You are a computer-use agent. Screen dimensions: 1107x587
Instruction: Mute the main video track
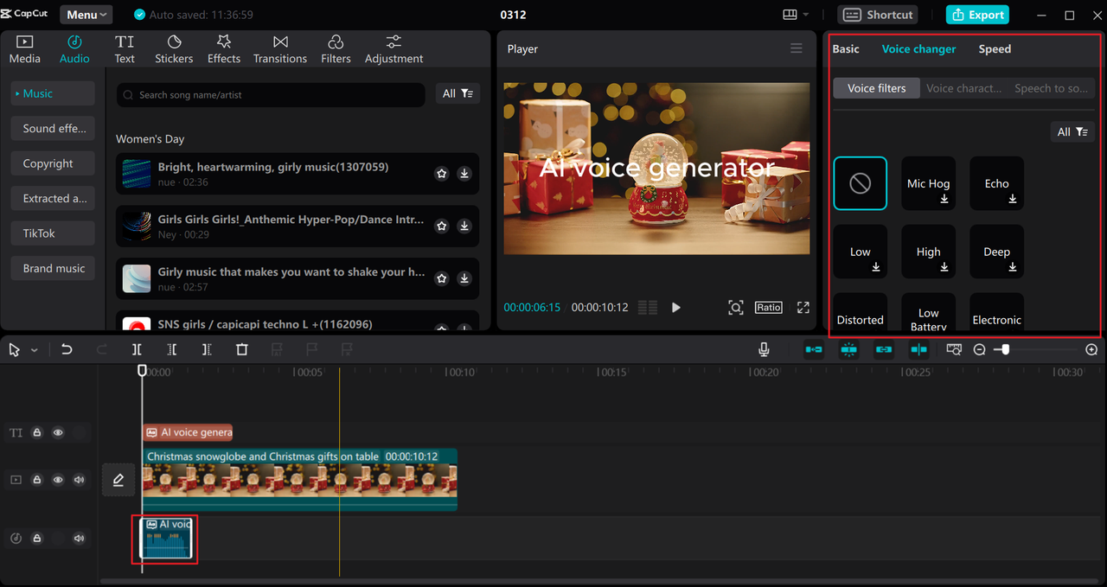(80, 479)
